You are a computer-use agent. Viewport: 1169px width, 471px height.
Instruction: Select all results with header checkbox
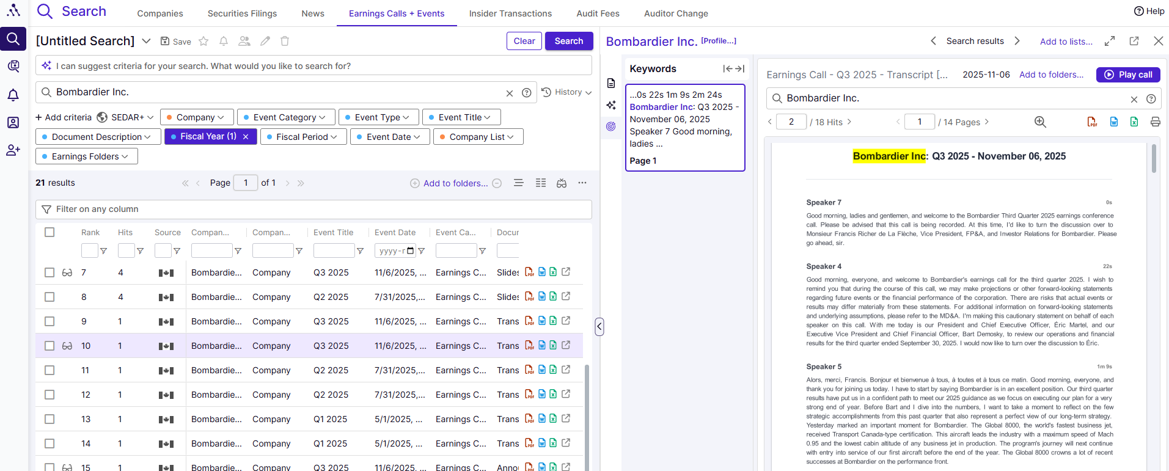point(49,232)
